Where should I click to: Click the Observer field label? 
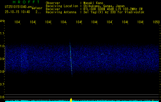(x=53, y=3)
